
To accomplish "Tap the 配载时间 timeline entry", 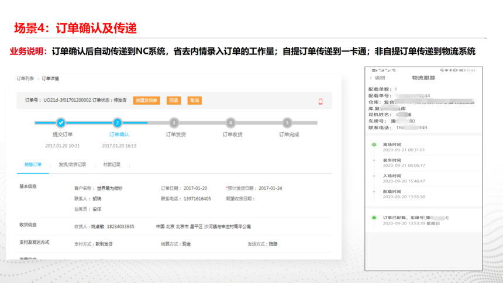I will point(392,192).
